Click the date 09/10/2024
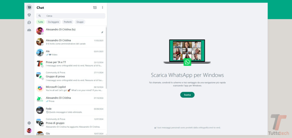The image size is (292, 138). tap(98, 87)
